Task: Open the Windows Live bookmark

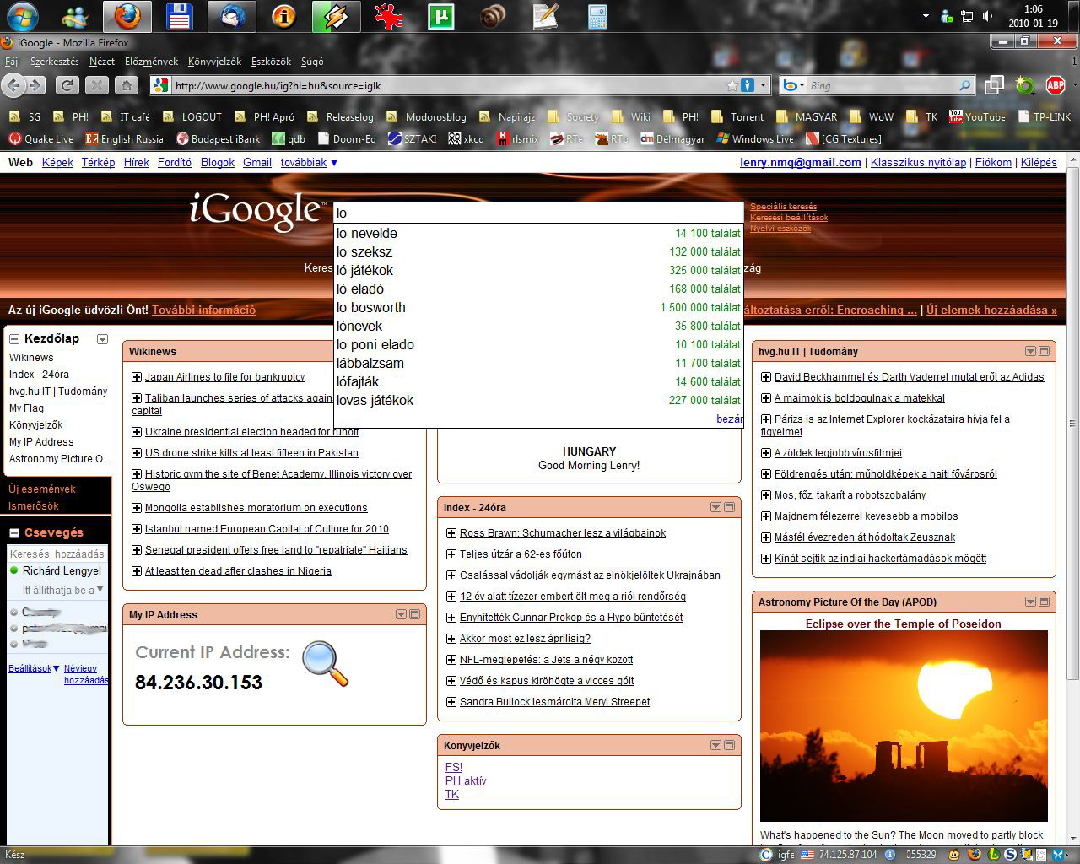Action: [x=755, y=139]
